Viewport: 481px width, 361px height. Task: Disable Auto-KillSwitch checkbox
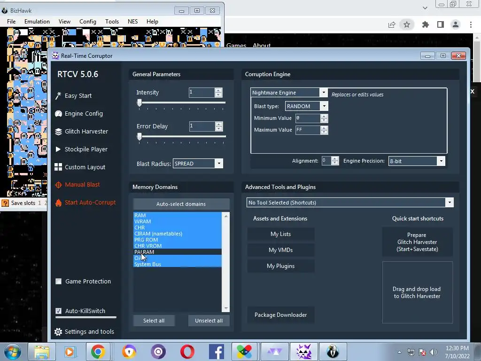[59, 311]
